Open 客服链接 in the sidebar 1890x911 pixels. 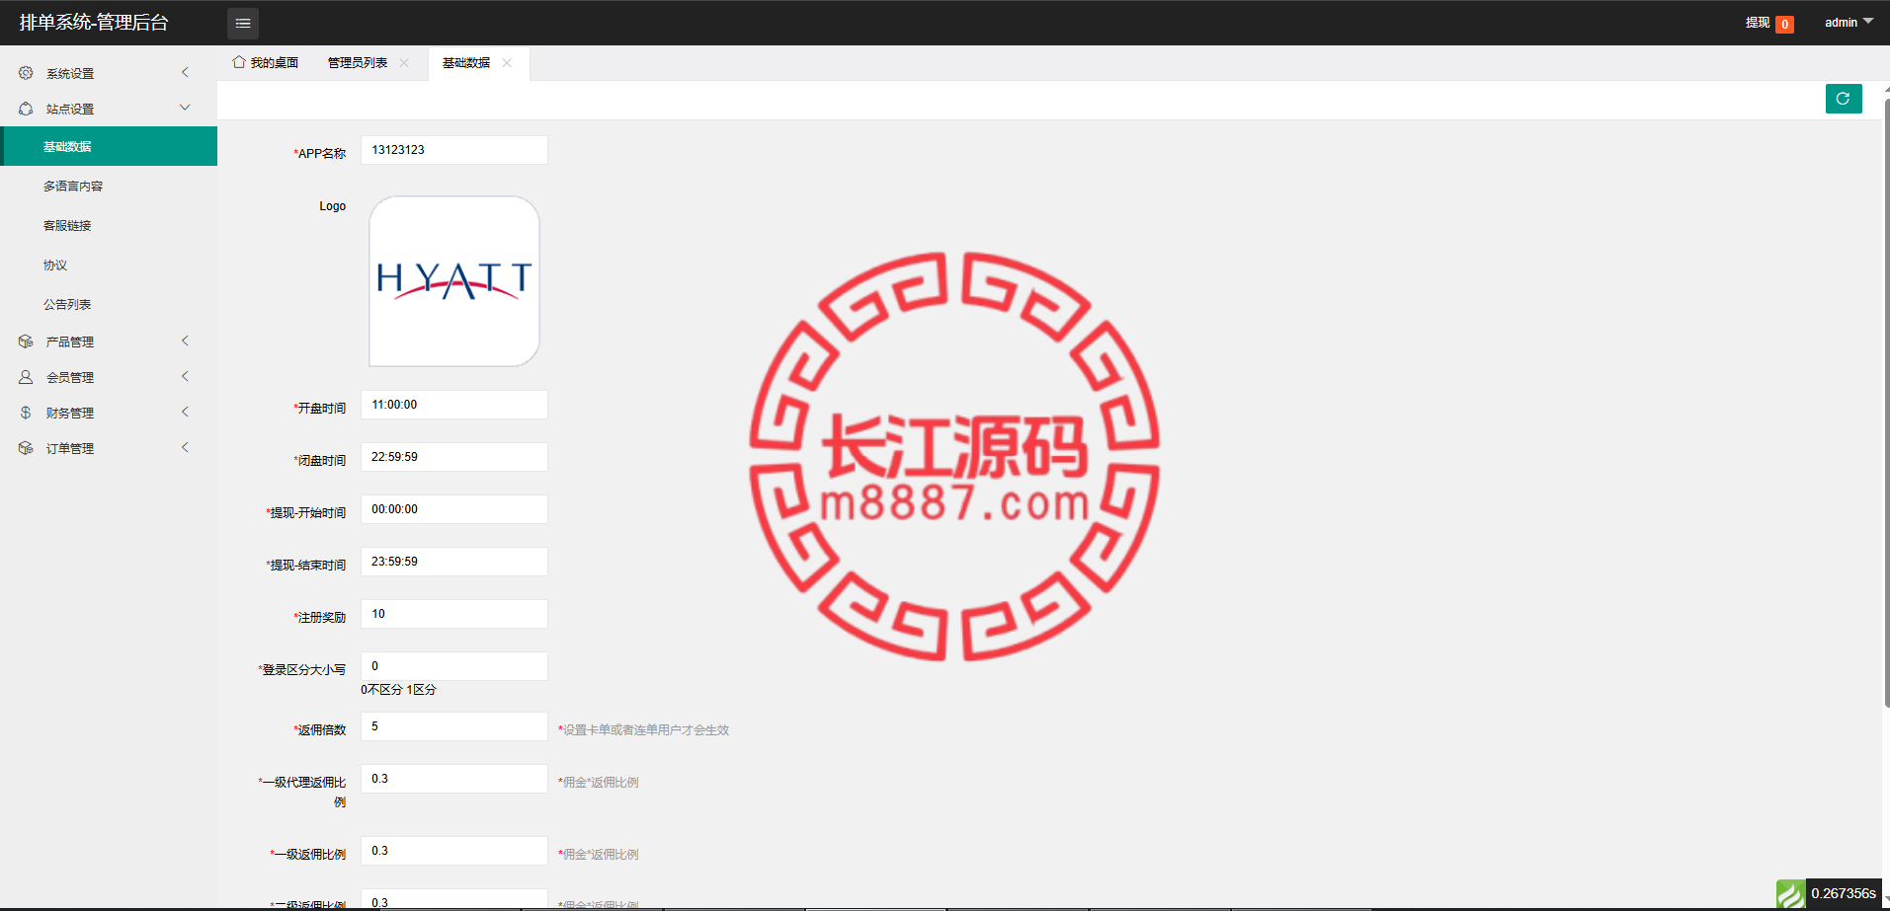click(x=109, y=225)
